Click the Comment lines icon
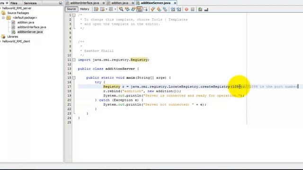303x170 pixels. (x=200, y=9)
